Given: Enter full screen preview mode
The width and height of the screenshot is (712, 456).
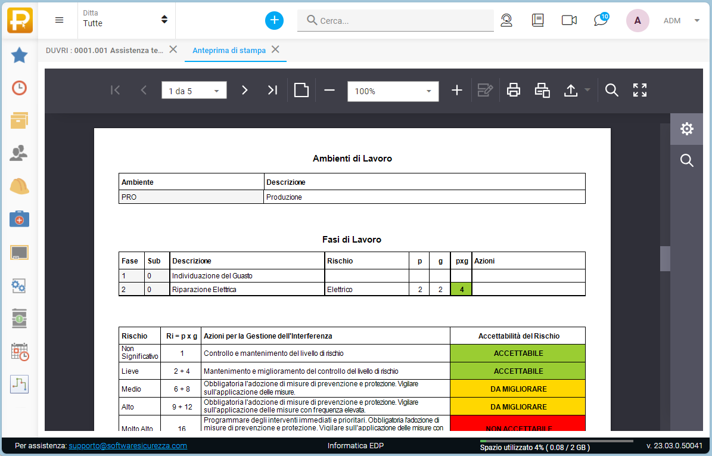Looking at the screenshot, I should [640, 91].
